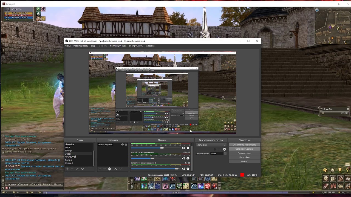Viewport: 351px width, 197px height.
Task: Open source properties gear in Источники panel
Action: tap(109, 169)
